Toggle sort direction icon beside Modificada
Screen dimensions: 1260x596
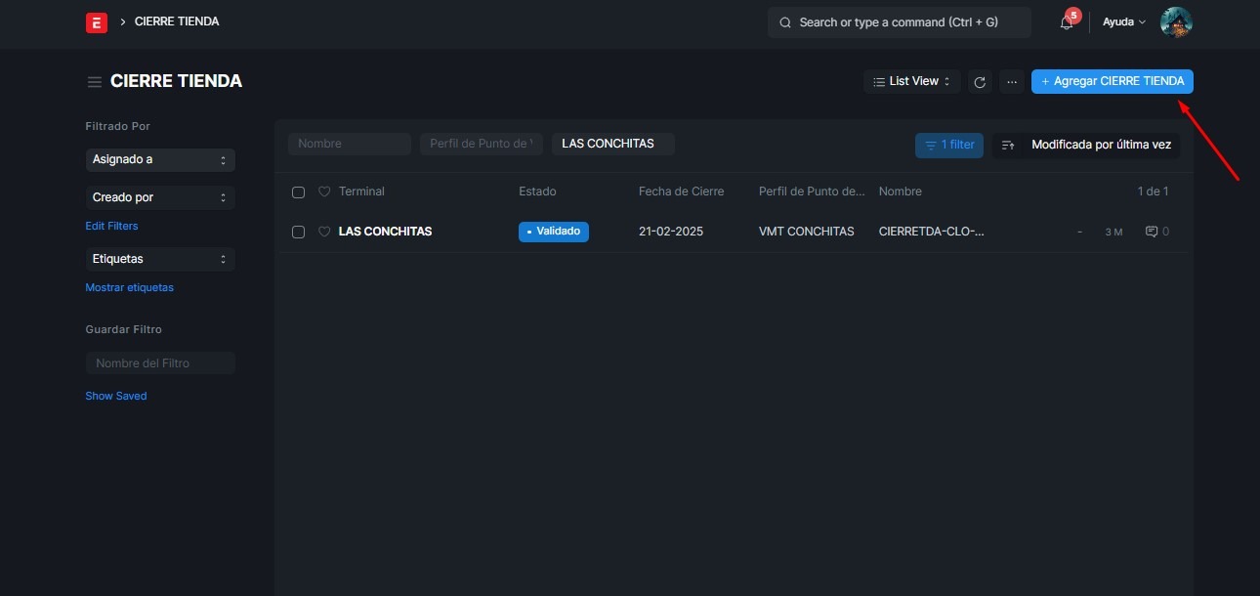(1009, 146)
